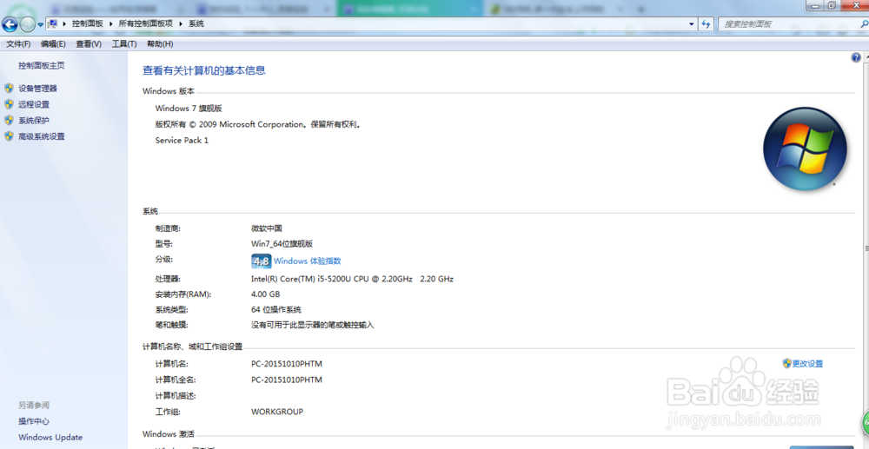Open the 工具(T) menu
The image size is (869, 449).
pyautogui.click(x=124, y=43)
